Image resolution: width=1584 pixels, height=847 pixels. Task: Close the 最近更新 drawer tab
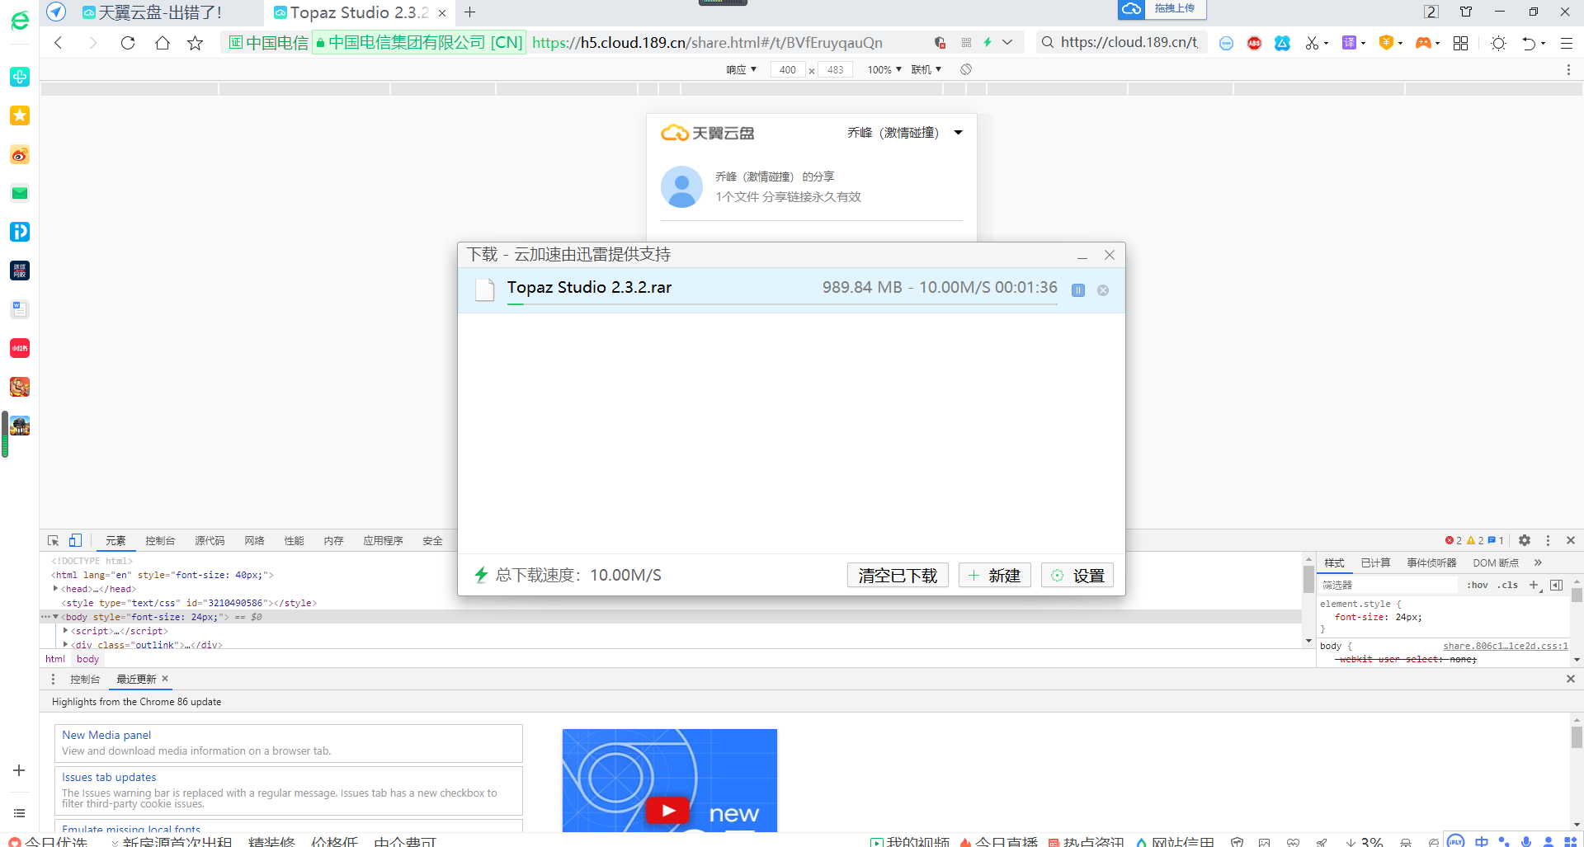[165, 679]
